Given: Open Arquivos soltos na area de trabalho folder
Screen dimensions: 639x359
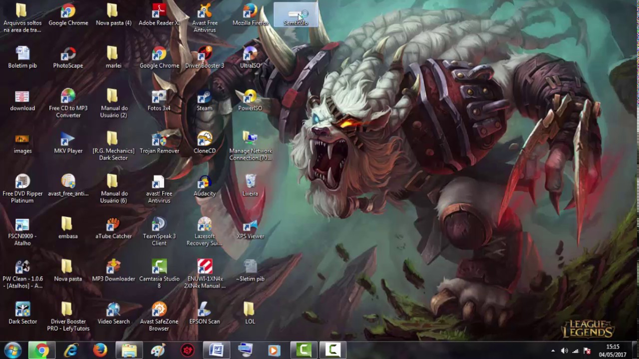Looking at the screenshot, I should pyautogui.click(x=22, y=18).
